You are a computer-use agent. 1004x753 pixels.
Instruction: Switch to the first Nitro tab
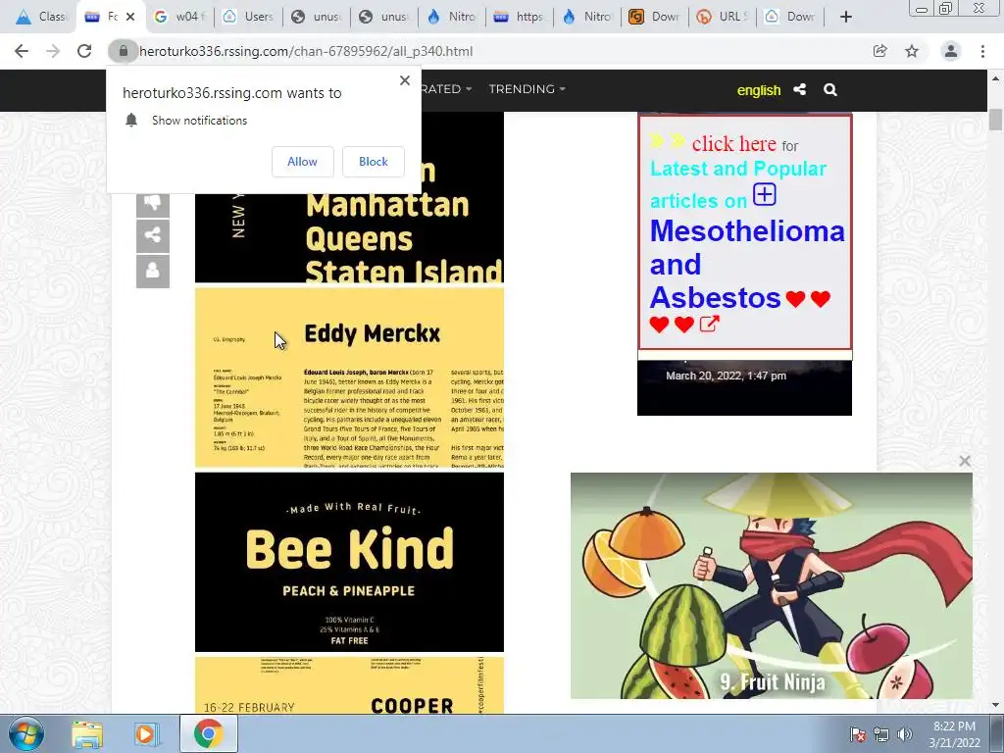(451, 17)
